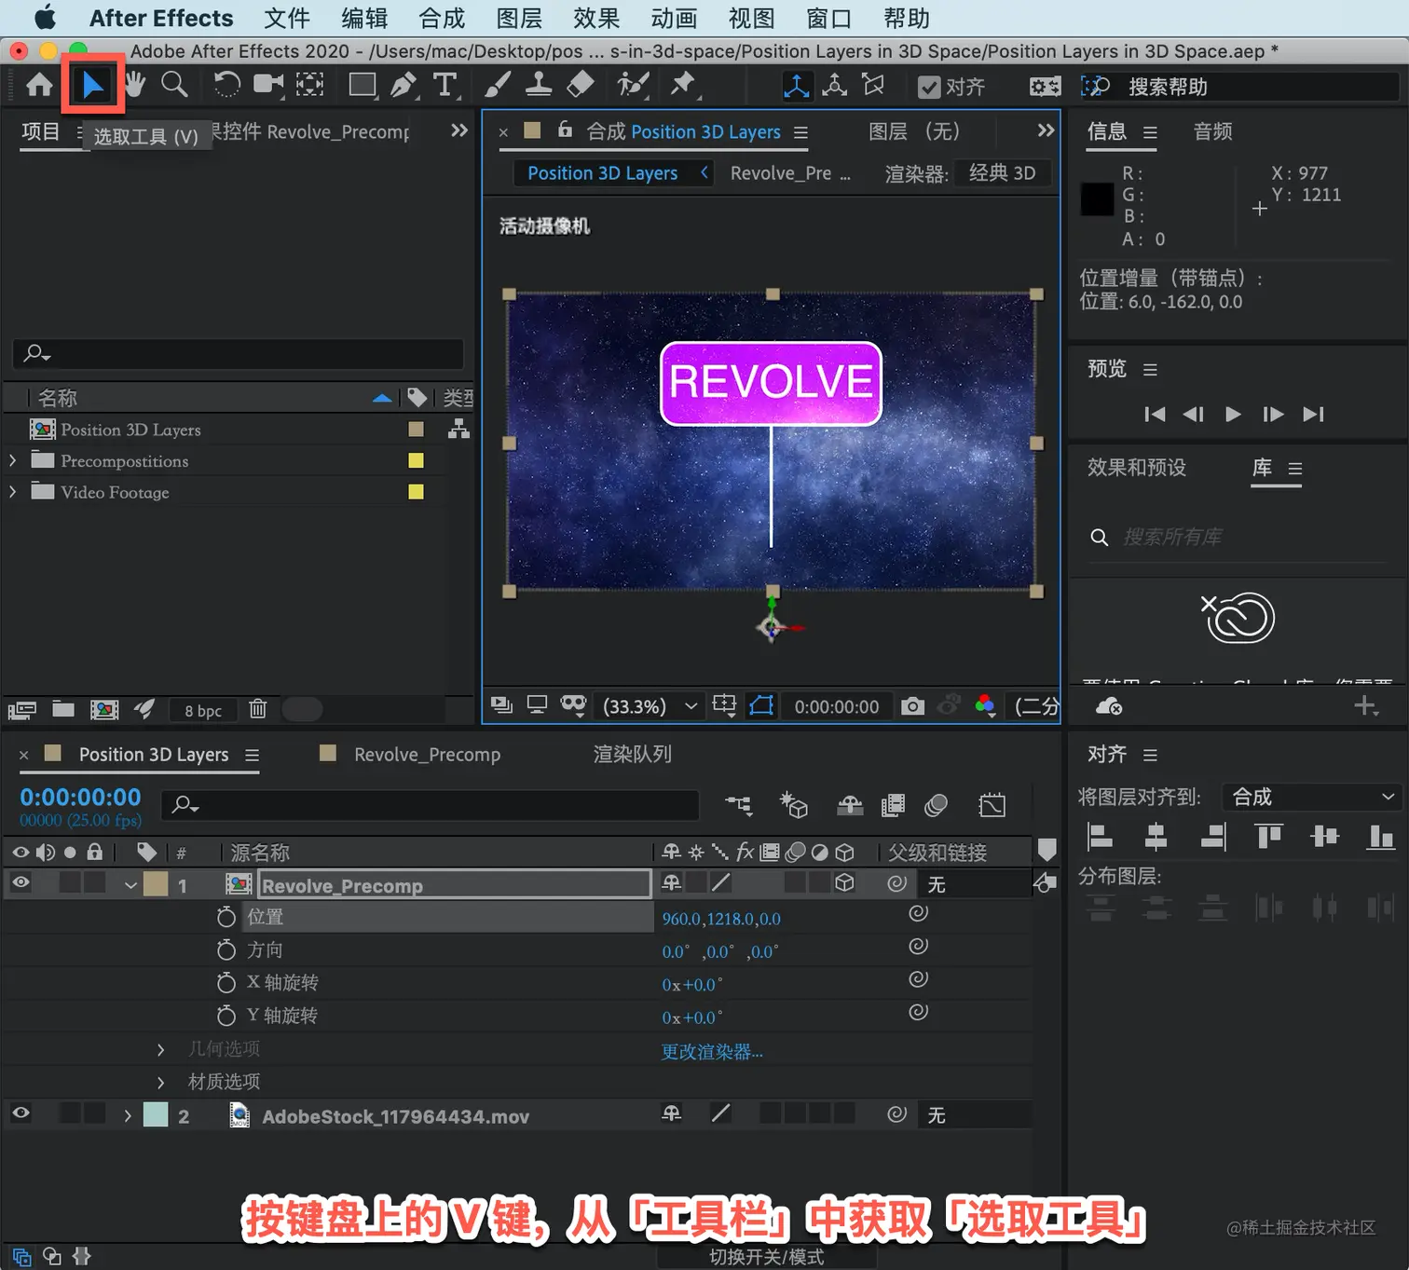Toggle orientation (方向) stopwatch keyframing

click(x=226, y=949)
